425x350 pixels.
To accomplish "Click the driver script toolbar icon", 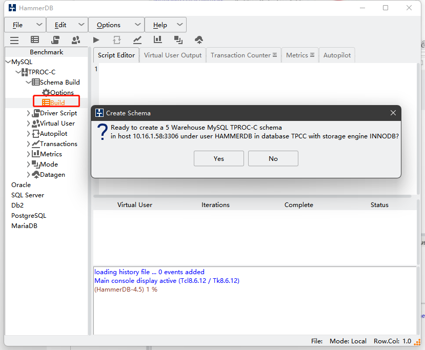I will [55, 40].
